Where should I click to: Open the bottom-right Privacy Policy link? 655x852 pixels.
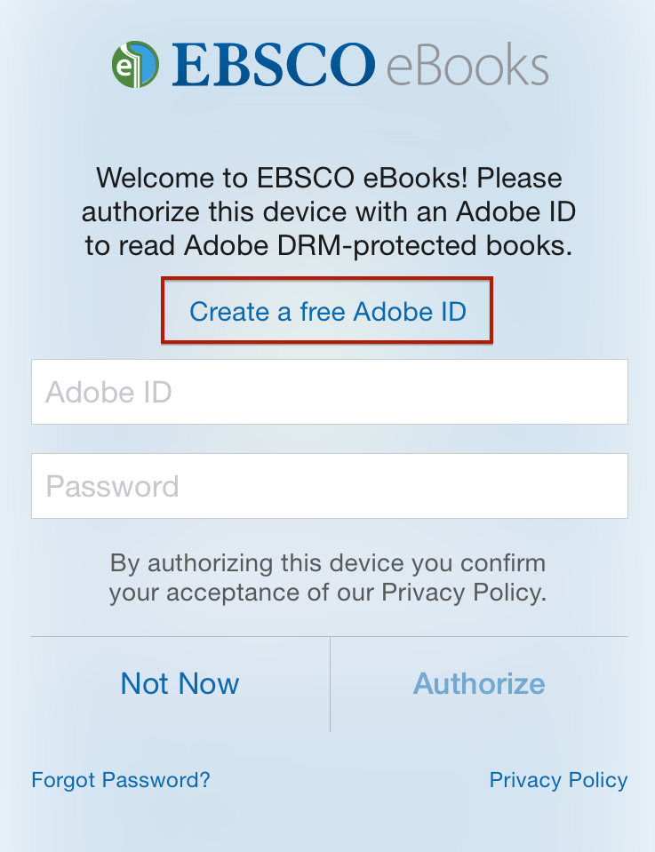pos(558,780)
